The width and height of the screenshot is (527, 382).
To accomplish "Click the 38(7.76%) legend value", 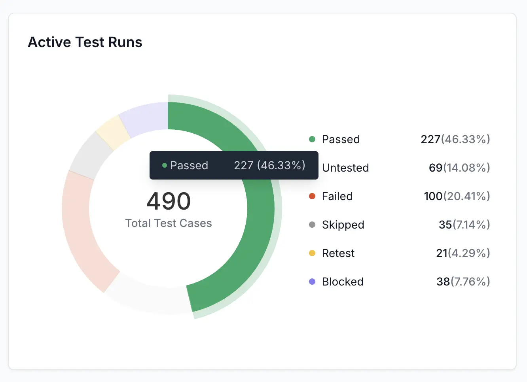I will [x=463, y=282].
